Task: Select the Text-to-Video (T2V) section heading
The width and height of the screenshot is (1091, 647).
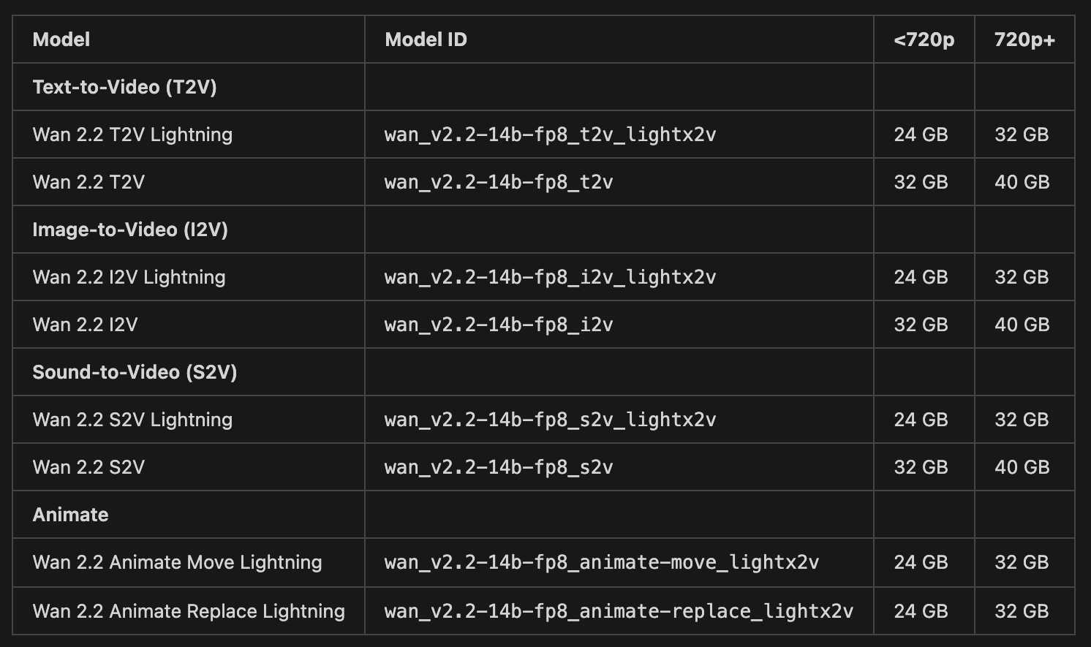Action: click(x=124, y=87)
